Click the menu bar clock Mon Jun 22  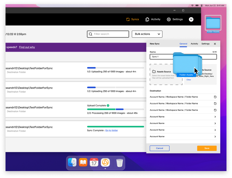point(214,6)
